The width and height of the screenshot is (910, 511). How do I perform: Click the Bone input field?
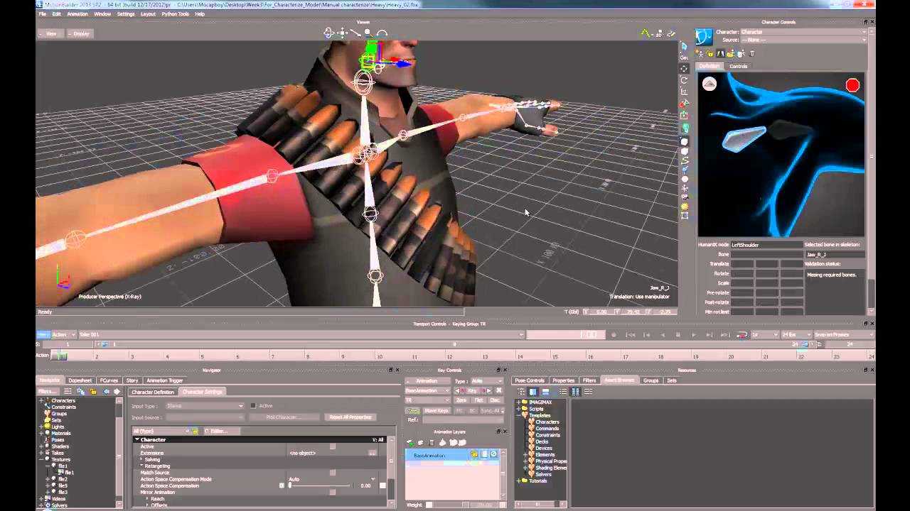(766, 254)
